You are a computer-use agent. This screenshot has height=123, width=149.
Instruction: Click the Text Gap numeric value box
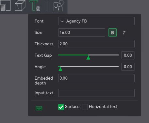point(128,55)
